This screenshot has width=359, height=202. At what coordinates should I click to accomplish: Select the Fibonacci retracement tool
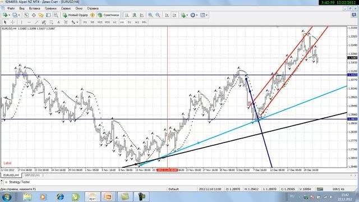pyautogui.click(x=51, y=22)
